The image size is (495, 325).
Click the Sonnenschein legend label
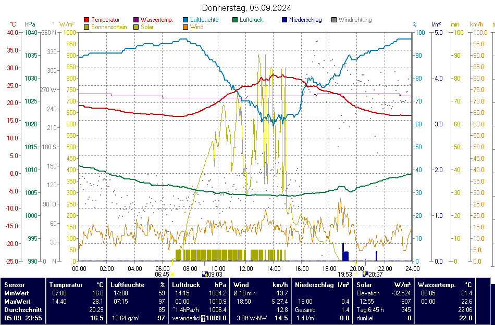click(x=109, y=27)
